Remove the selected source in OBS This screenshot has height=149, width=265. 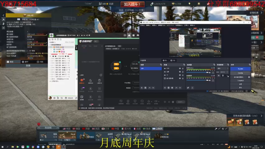coord(169,88)
